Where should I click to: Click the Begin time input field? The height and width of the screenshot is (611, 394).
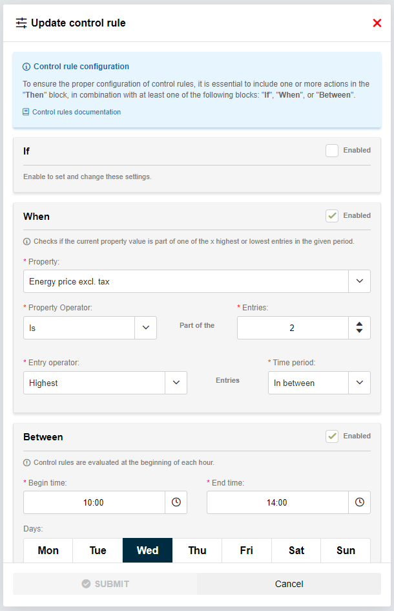[94, 502]
